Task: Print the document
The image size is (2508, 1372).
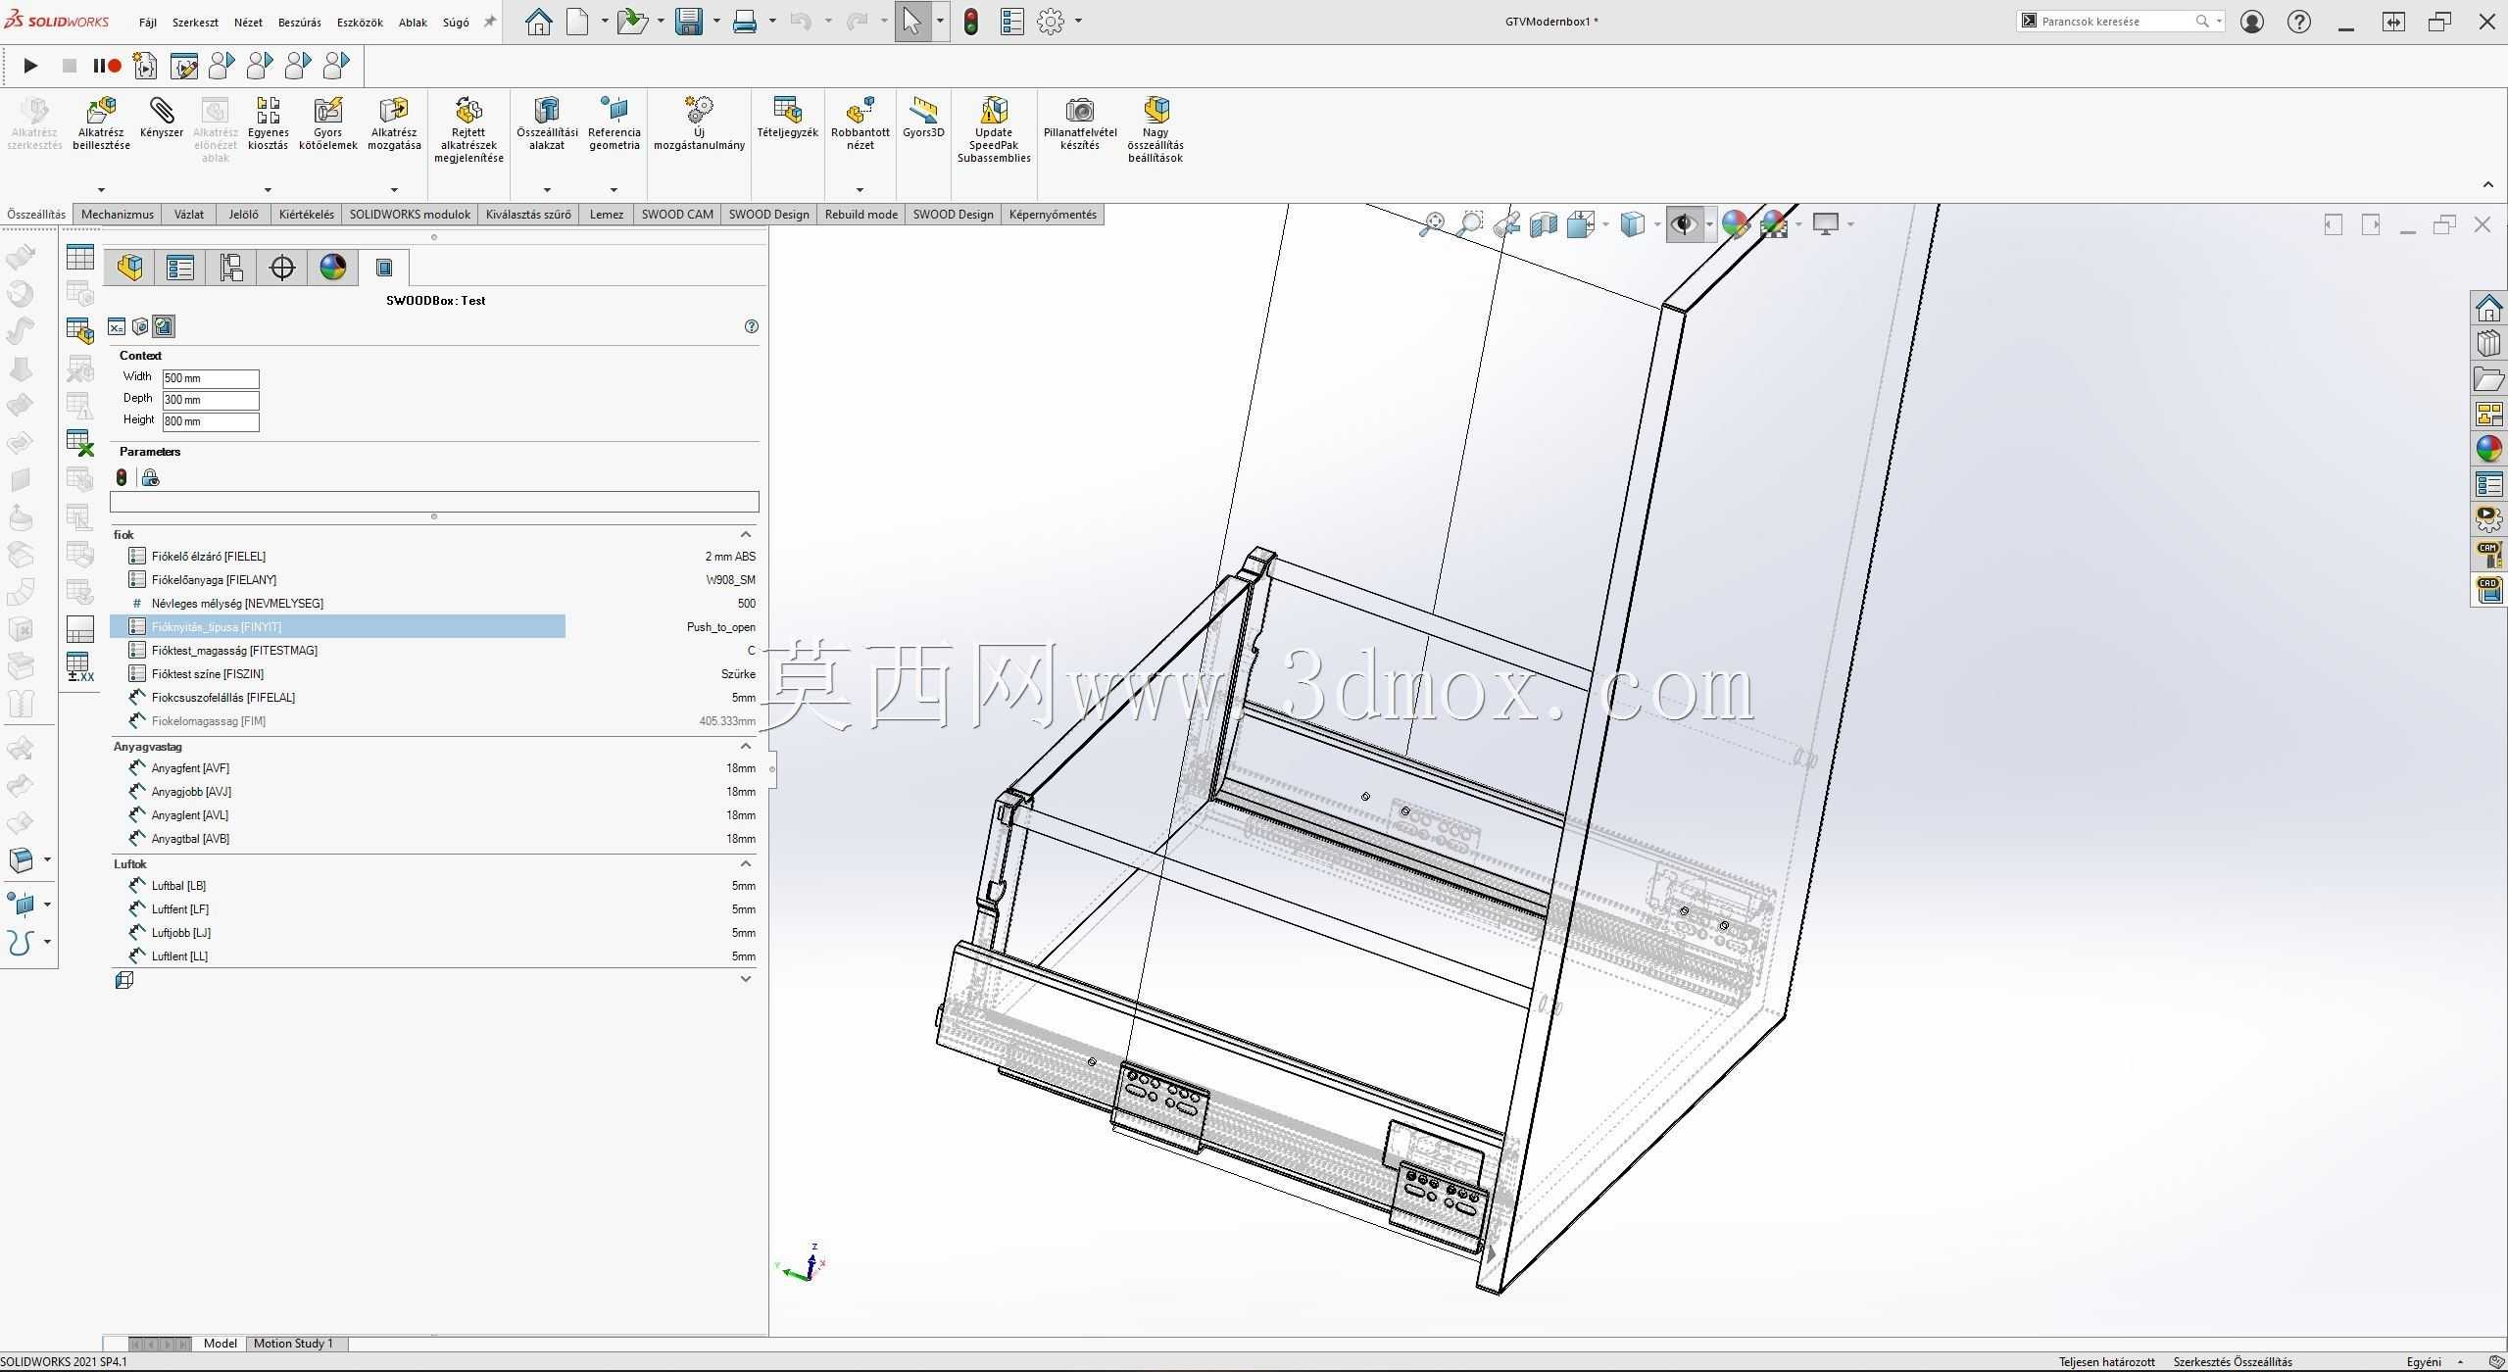Action: [x=745, y=22]
